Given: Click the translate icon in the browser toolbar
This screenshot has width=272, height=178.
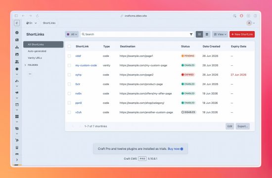Looking at the screenshot, I should (234, 16).
